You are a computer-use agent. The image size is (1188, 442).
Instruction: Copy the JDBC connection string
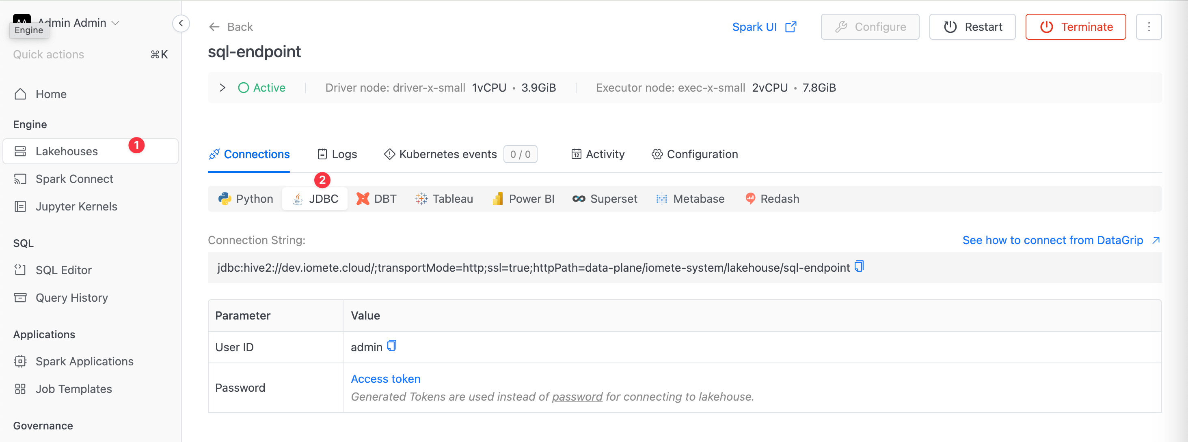[860, 266]
